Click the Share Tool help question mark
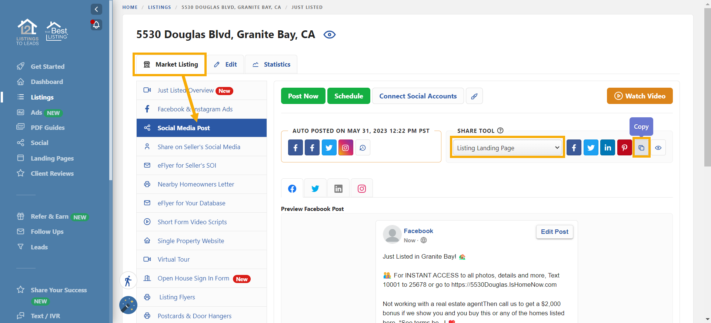Image resolution: width=711 pixels, height=323 pixels. pos(500,131)
